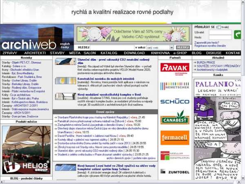Open the Solara s.r.o. catalog link

click(19, 66)
